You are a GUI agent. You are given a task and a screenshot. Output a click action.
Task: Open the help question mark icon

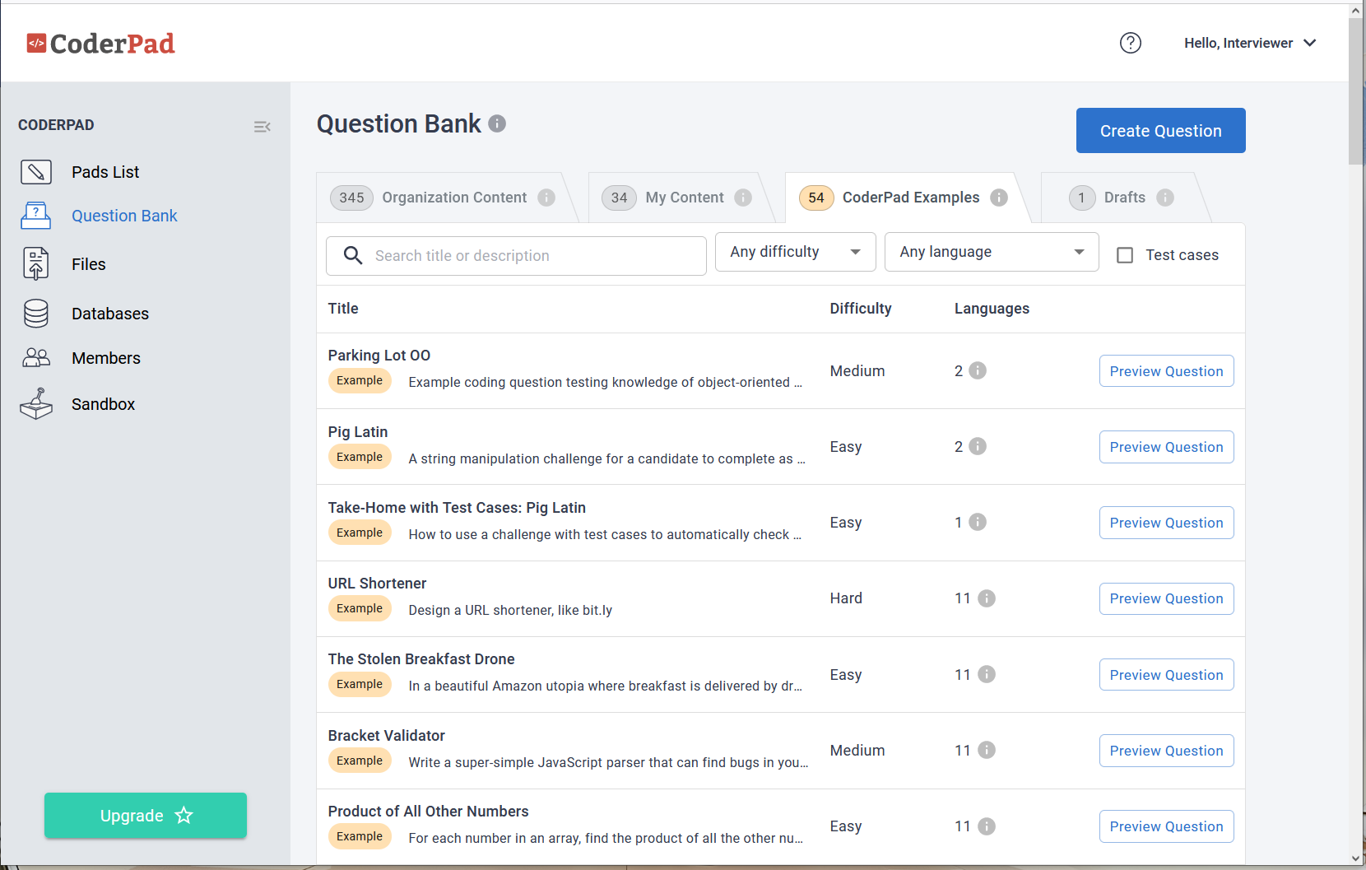1131,43
